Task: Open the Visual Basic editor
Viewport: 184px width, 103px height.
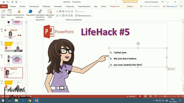Action: tap(3, 14)
